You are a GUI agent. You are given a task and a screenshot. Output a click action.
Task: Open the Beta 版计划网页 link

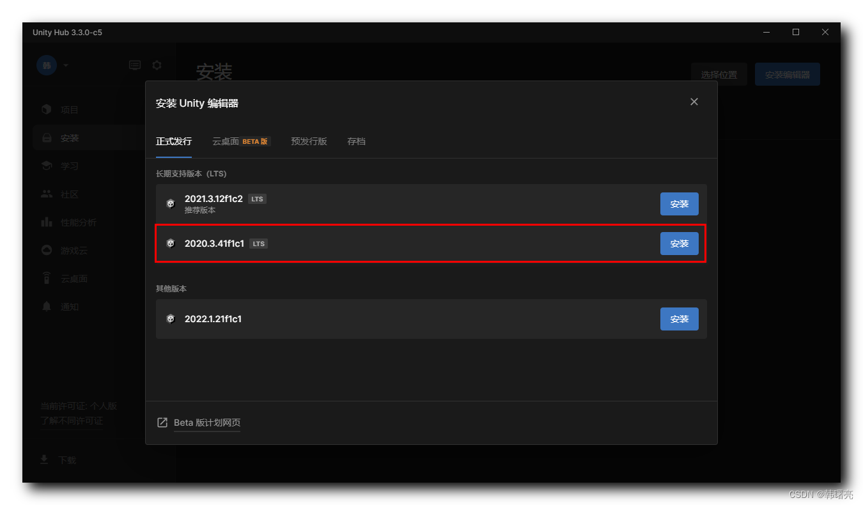207,423
